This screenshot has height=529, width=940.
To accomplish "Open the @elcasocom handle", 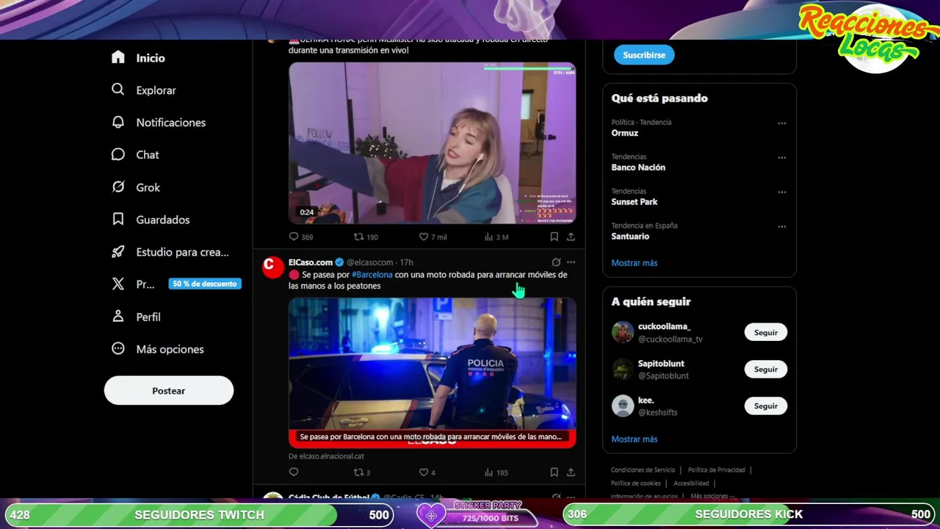I will click(369, 262).
